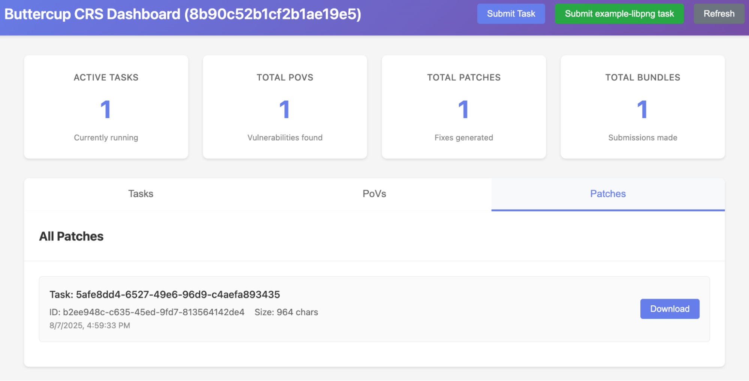Open the PoVs tab
Image resolution: width=749 pixels, height=381 pixels.
(374, 194)
